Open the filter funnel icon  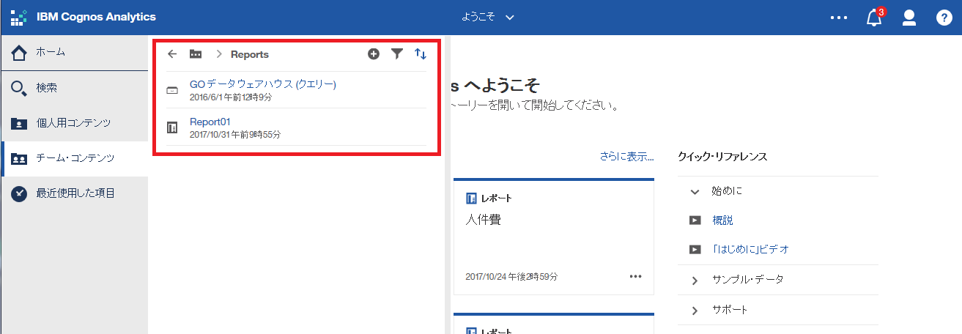tap(396, 53)
